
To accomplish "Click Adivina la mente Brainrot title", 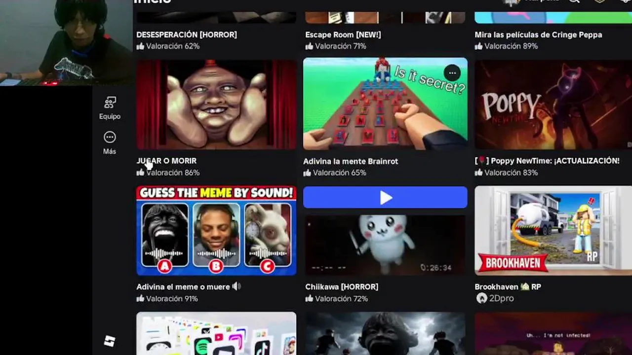I will click(x=351, y=161).
